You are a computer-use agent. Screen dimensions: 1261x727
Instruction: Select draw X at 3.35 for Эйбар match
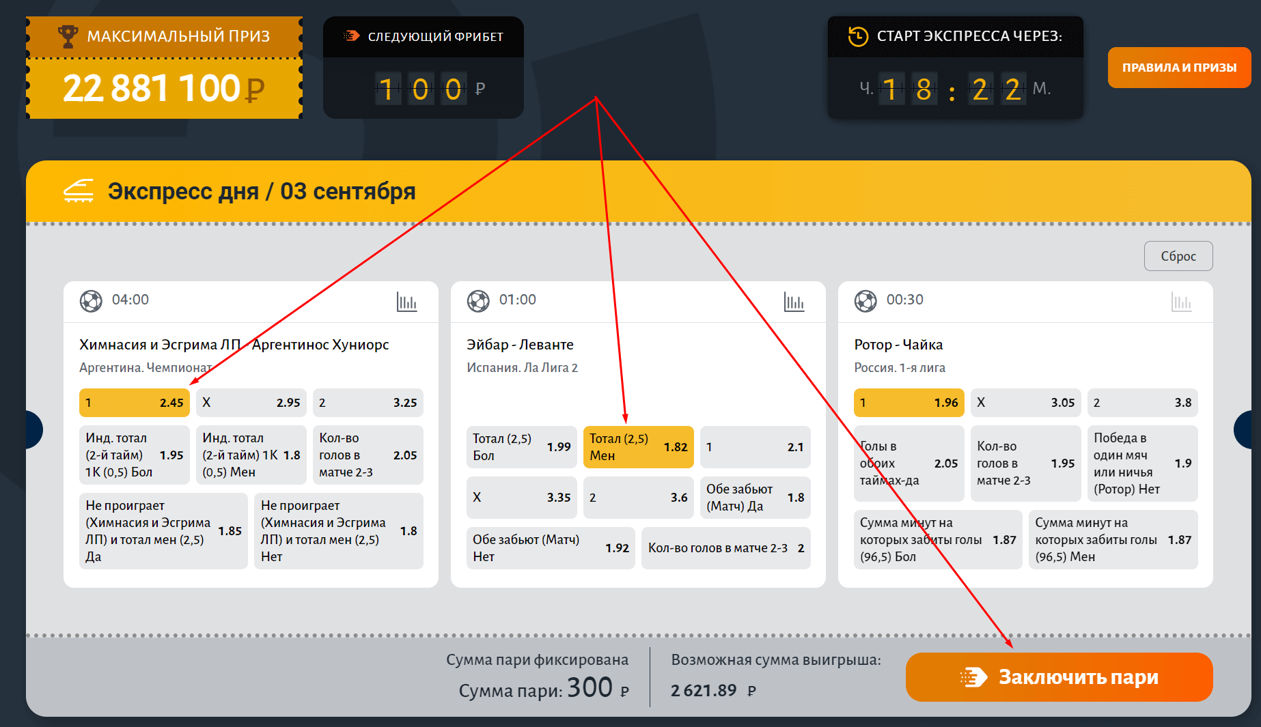(522, 498)
